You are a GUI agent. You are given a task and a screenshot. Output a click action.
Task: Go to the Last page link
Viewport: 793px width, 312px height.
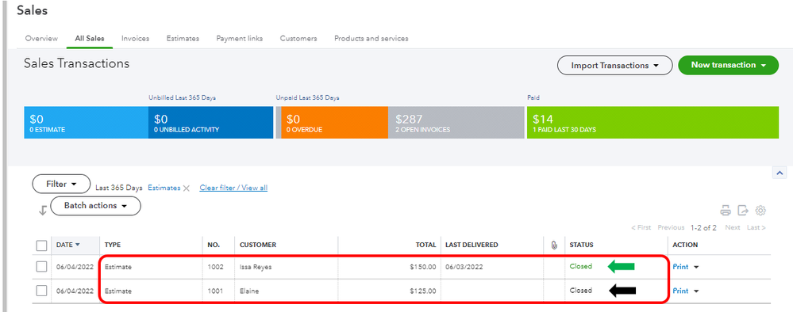(756, 228)
